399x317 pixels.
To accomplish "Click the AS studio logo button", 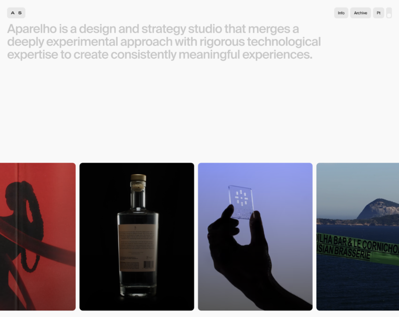I will pos(16,13).
